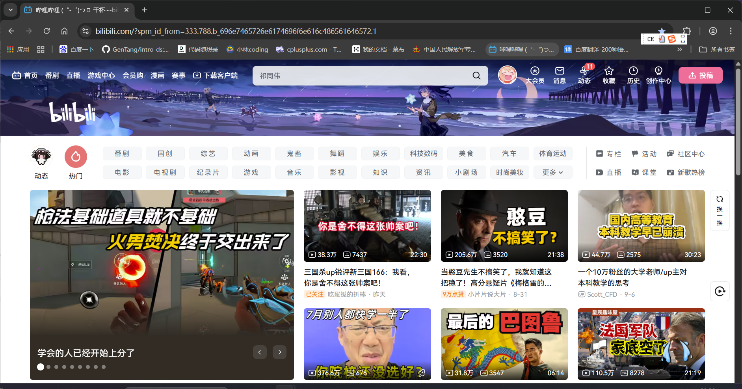Image resolution: width=742 pixels, height=389 pixels.
Task: Switch to the 番剧 navigation tab
Action: (52, 75)
